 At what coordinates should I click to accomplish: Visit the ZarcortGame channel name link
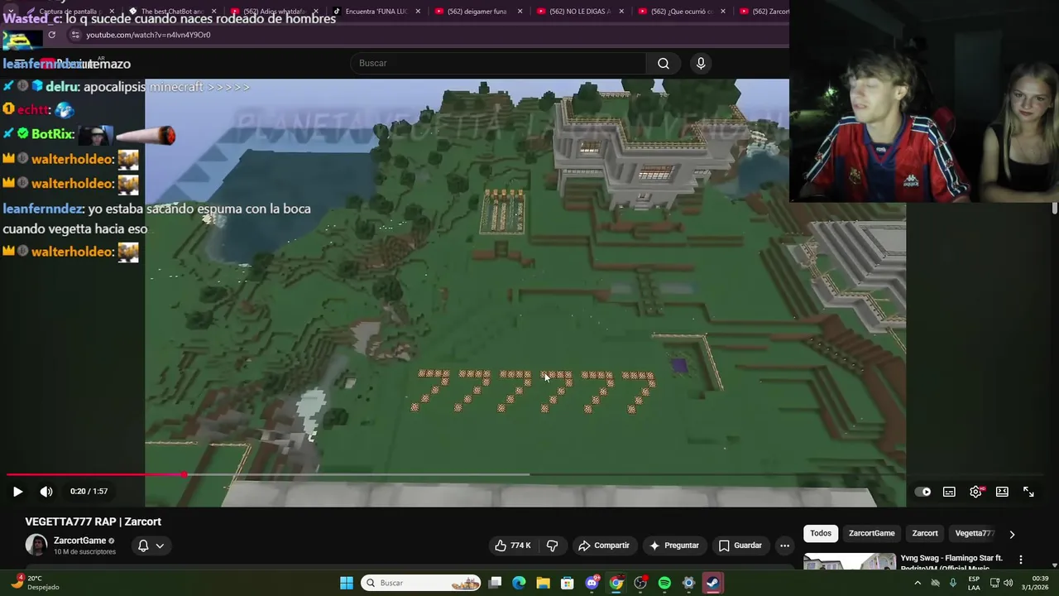(x=79, y=541)
